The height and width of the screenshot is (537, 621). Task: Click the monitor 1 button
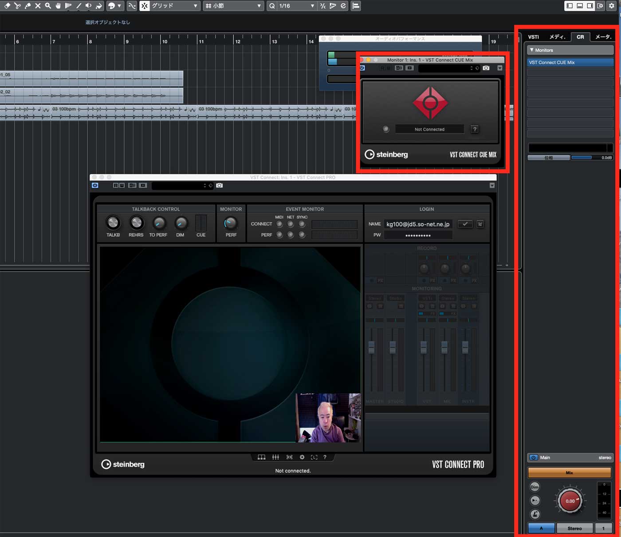tap(603, 528)
